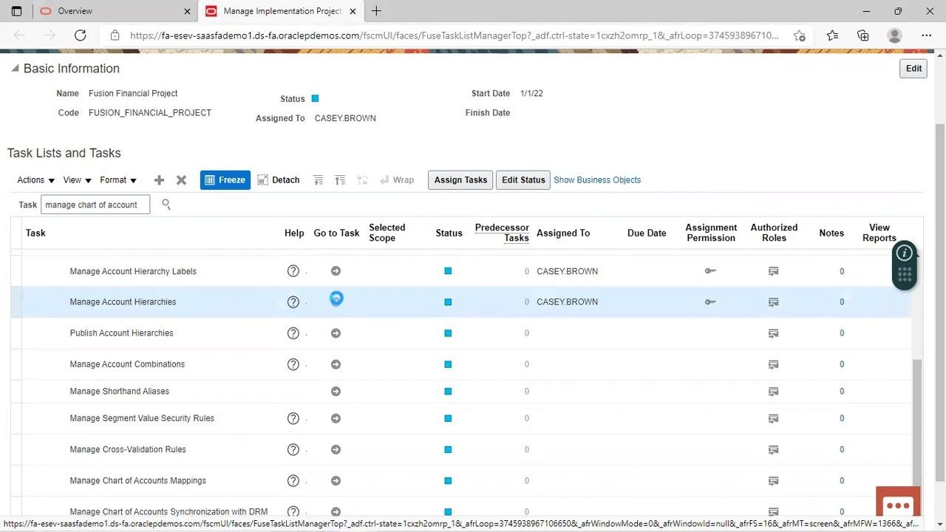Click the Edit button

click(913, 69)
